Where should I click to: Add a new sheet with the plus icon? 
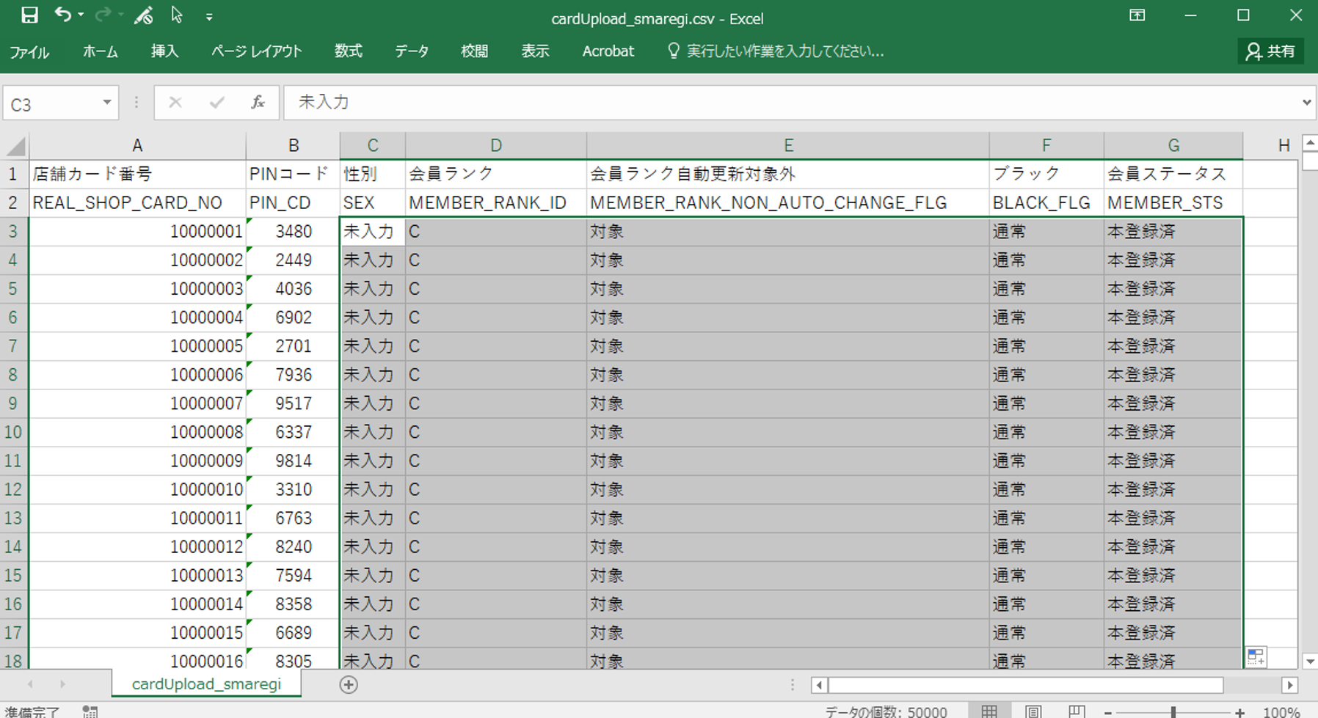pos(349,684)
